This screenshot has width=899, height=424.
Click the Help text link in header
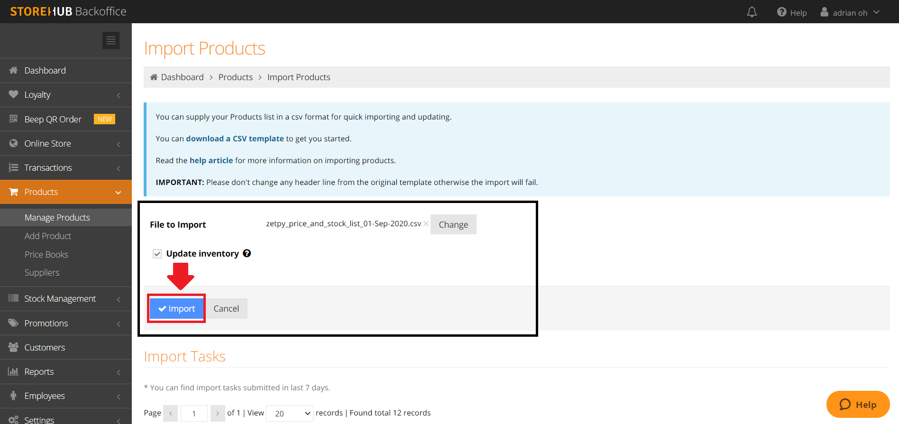pyautogui.click(x=798, y=13)
